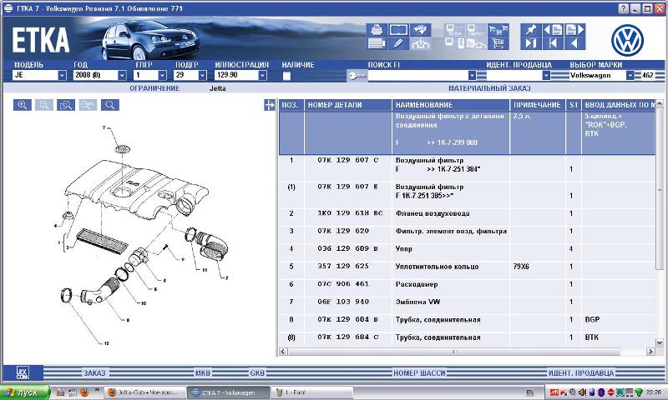
Task: Click the Volkswagen logo
Action: click(x=627, y=40)
